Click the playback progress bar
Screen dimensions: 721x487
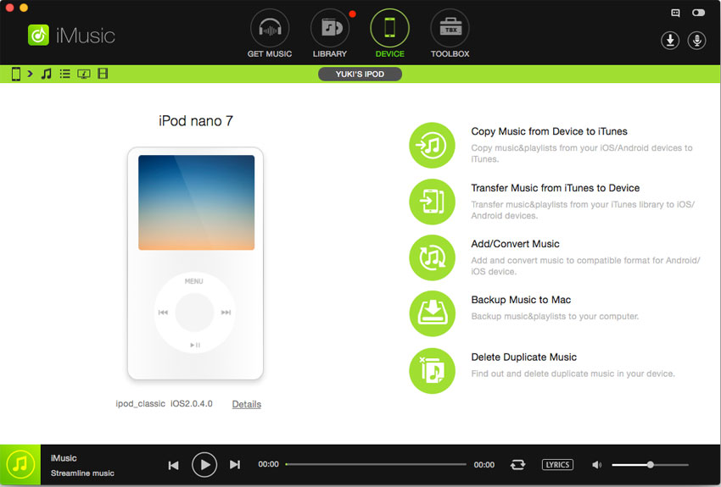(x=376, y=464)
